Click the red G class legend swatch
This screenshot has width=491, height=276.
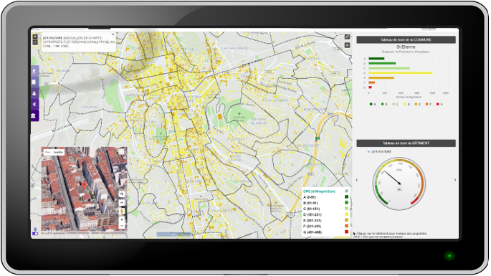[346, 232]
